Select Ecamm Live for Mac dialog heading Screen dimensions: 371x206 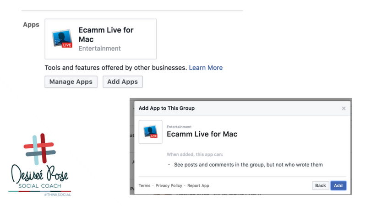[202, 134]
